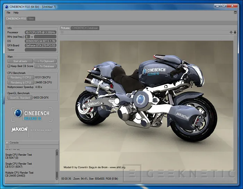This screenshot has width=243, height=189.
Task: Click the move-view arrows icon in picture panel
Action: click(231, 32)
